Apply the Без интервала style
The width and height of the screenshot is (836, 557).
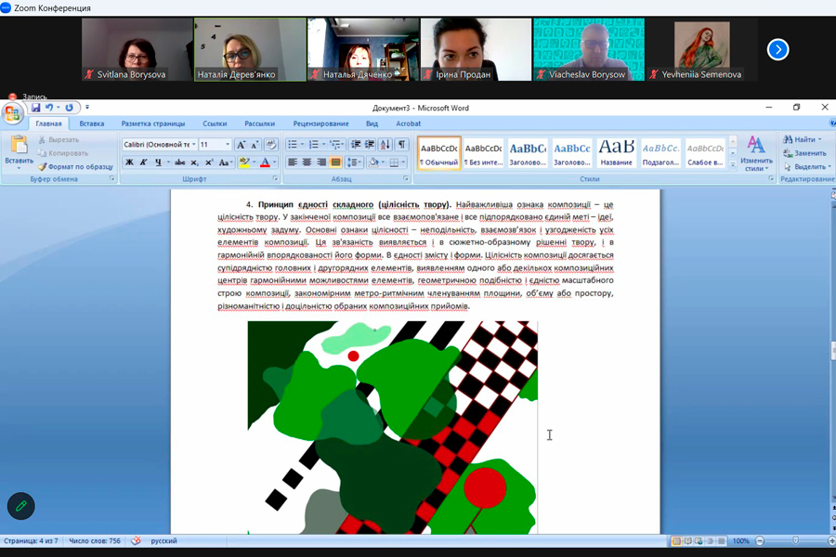[484, 153]
